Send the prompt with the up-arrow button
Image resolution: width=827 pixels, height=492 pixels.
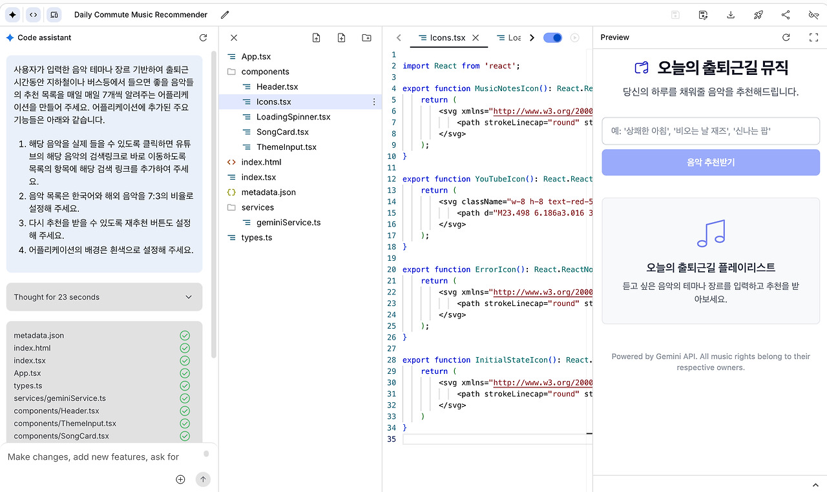click(x=203, y=479)
